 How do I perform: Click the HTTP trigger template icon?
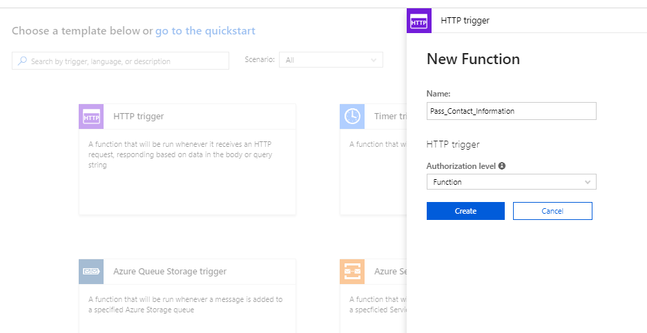point(91,117)
